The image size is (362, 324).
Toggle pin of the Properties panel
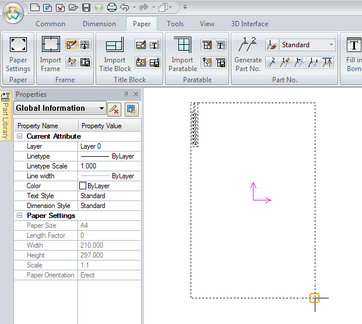click(x=126, y=94)
